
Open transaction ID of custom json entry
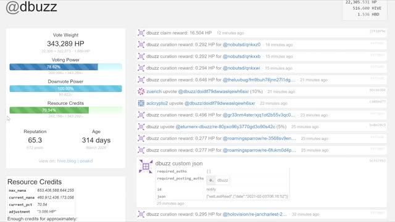377,160
